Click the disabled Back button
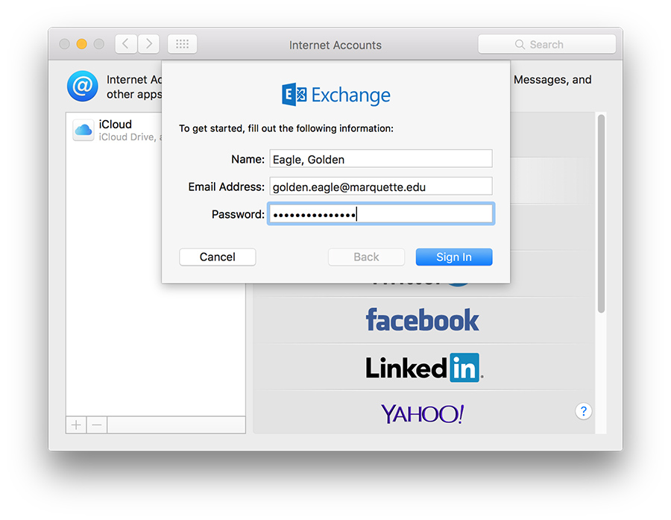Image resolution: width=671 pixels, height=520 pixels. pyautogui.click(x=366, y=257)
